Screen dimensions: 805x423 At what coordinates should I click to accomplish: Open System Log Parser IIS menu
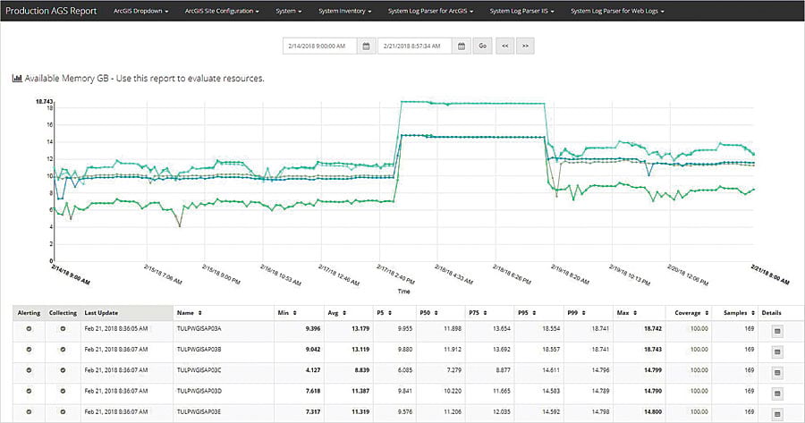point(521,11)
